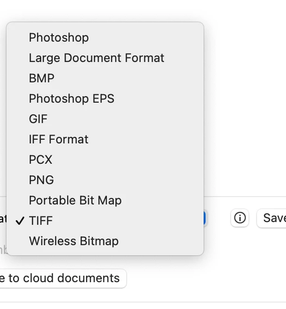Click the dimmed text below the Format label

coord(3,250)
